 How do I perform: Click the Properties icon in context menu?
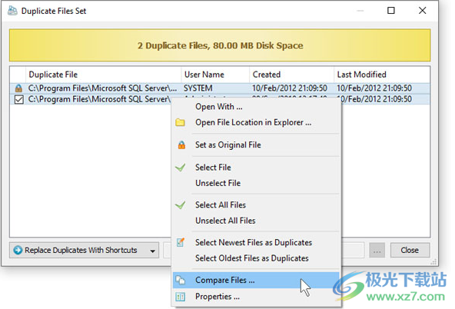click(180, 297)
